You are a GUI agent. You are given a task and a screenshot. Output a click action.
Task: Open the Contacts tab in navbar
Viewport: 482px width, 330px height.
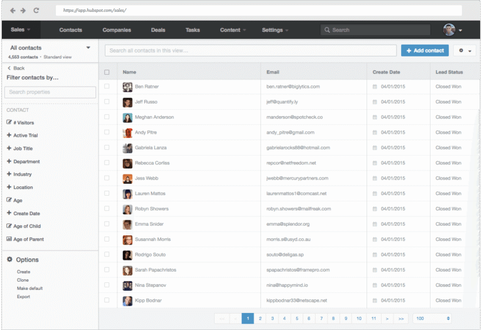point(70,30)
